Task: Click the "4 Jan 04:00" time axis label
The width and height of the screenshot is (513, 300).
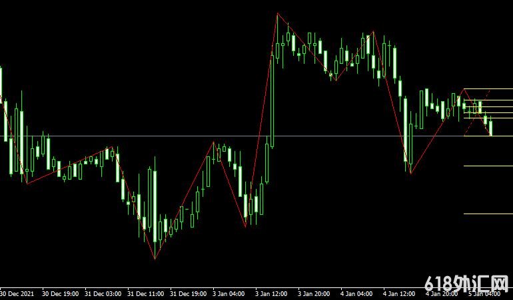Action: coord(356,294)
